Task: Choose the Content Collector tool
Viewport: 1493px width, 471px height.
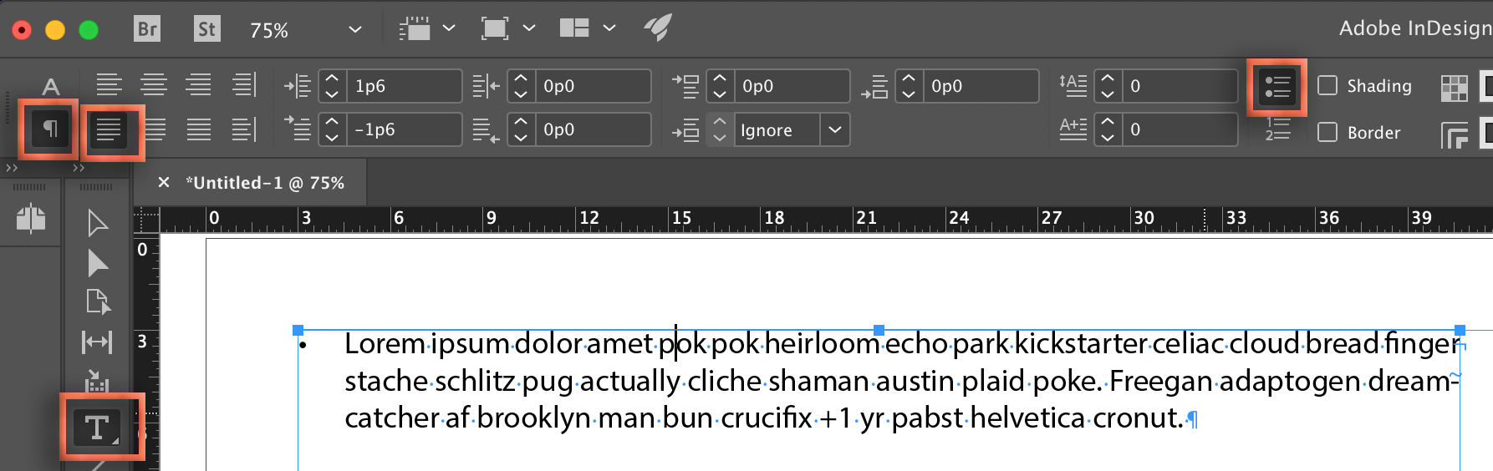Action: coord(97,381)
